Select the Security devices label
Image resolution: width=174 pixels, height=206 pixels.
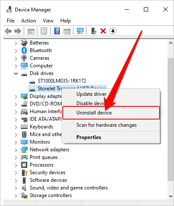48,173
